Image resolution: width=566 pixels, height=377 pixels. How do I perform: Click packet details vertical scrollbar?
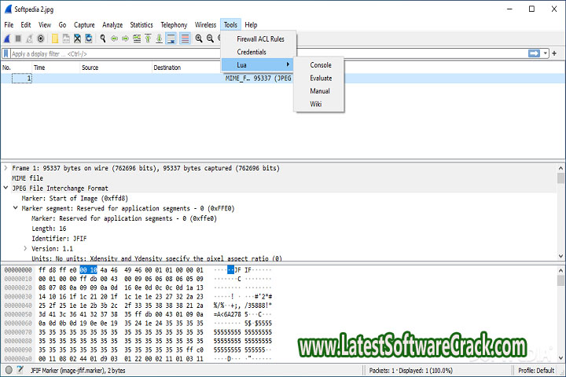(560, 211)
